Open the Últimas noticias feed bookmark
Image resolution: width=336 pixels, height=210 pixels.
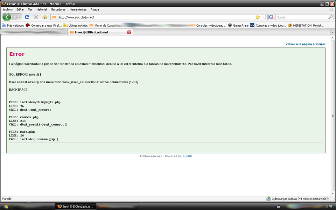76,25
